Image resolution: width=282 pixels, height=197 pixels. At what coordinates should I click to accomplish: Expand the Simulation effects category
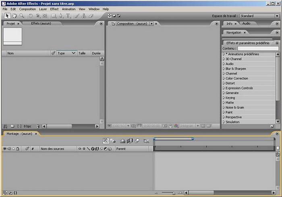coord(224,122)
